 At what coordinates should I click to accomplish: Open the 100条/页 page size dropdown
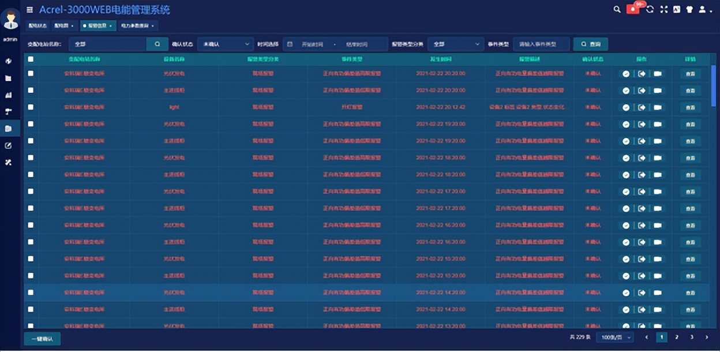tap(614, 337)
